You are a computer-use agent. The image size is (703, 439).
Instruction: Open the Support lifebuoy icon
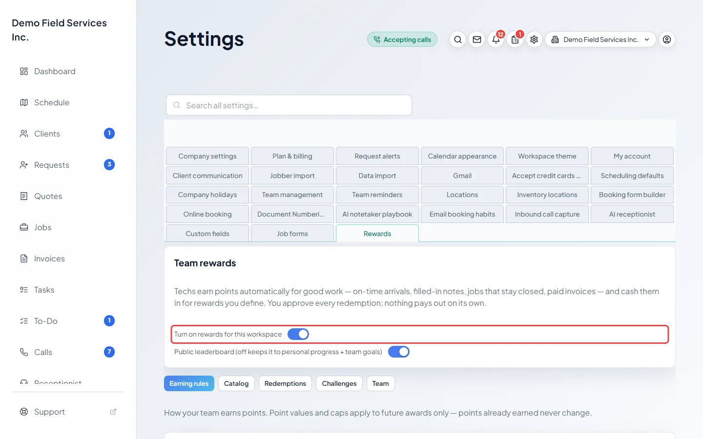(x=24, y=412)
